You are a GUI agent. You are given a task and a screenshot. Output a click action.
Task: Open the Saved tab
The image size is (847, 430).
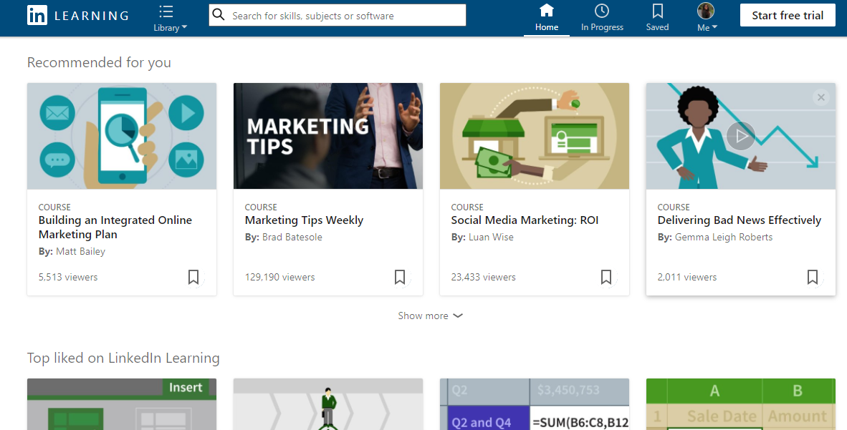tap(657, 19)
